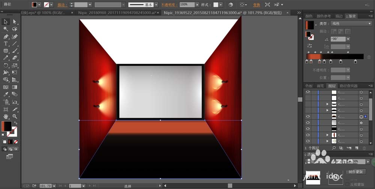Swap fill and stroke colors in toolbox

16,123
